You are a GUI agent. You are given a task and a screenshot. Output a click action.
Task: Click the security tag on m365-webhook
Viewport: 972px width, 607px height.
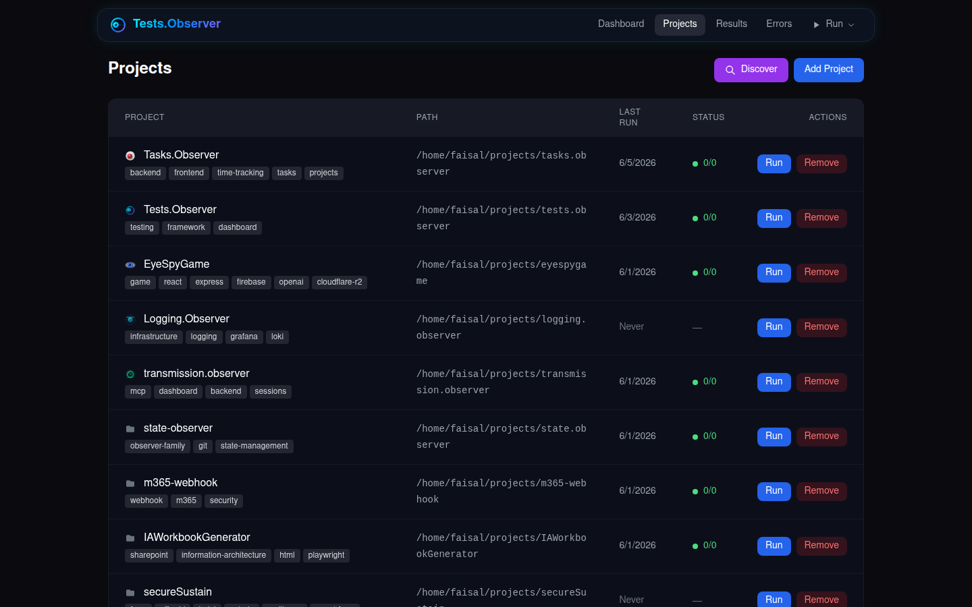(x=223, y=501)
